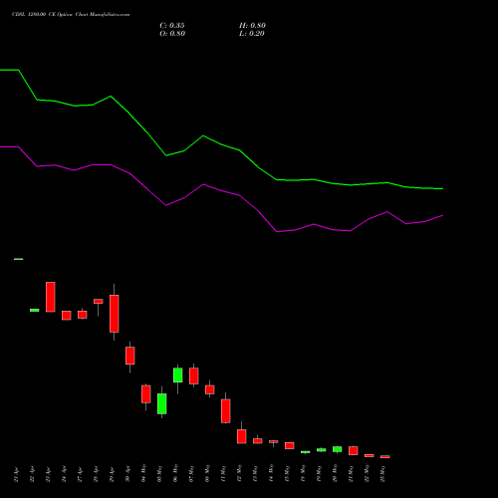
Task: Click the low value 'L: 0.20'
Action: [252, 34]
